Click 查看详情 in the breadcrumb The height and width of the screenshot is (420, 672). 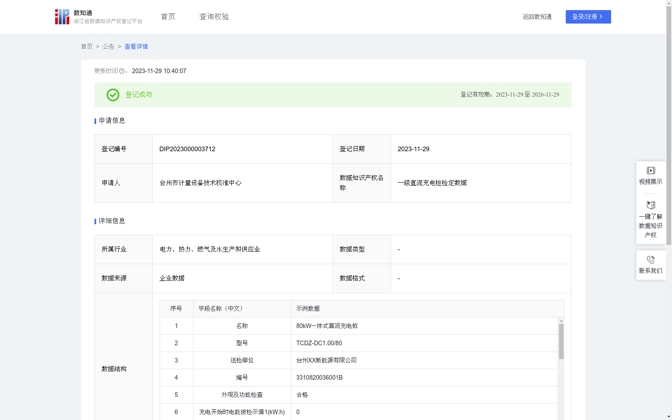pyautogui.click(x=136, y=47)
